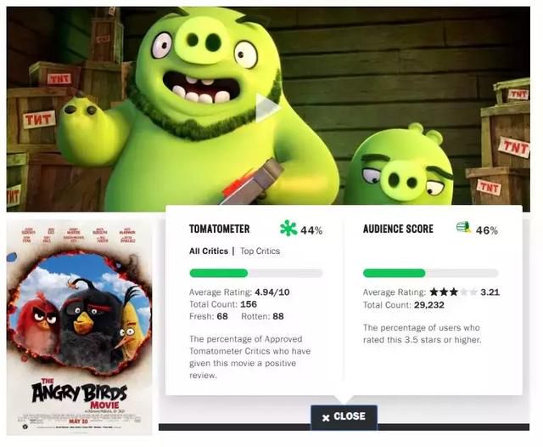
Task: Click the TOMATOMETER heading
Action: [219, 229]
